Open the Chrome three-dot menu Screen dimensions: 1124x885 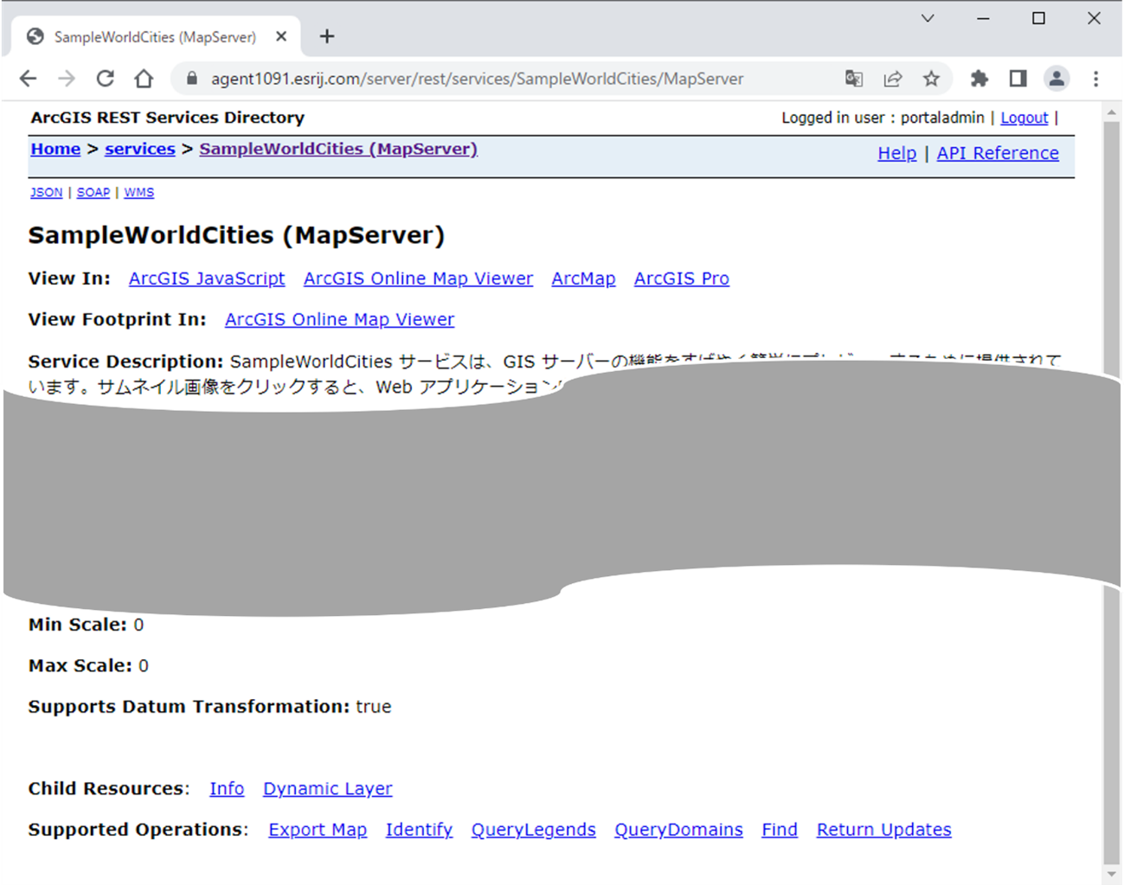(1095, 79)
